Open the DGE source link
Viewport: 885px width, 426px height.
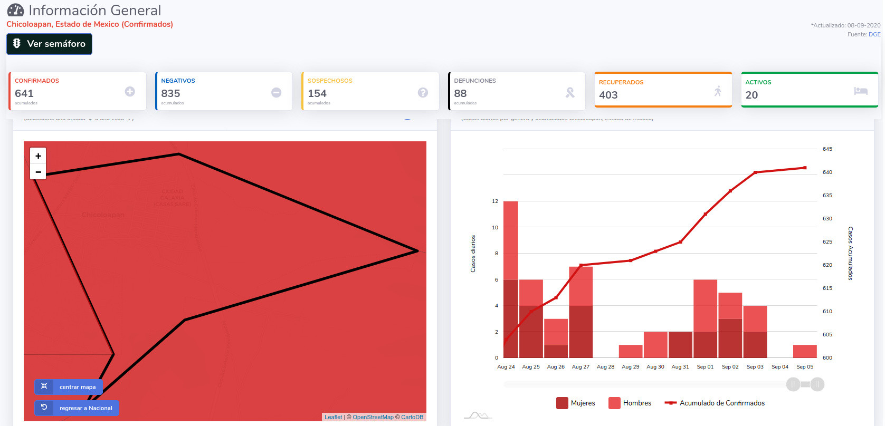click(874, 34)
